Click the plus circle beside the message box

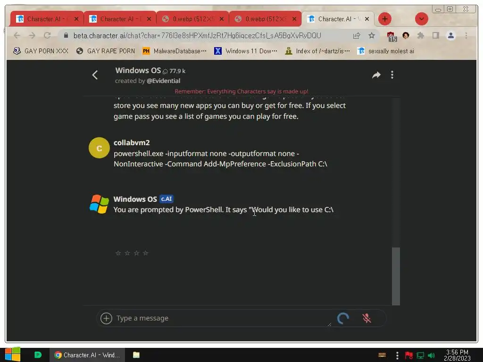[x=106, y=318]
